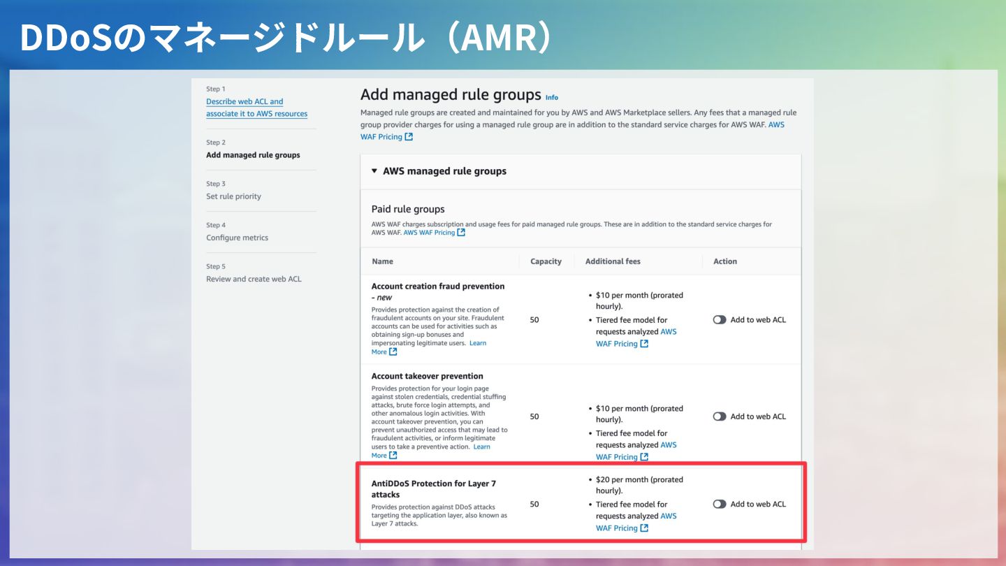The width and height of the screenshot is (1006, 566).
Task: Click external icon after Account takeover Learn More
Action: pos(393,455)
